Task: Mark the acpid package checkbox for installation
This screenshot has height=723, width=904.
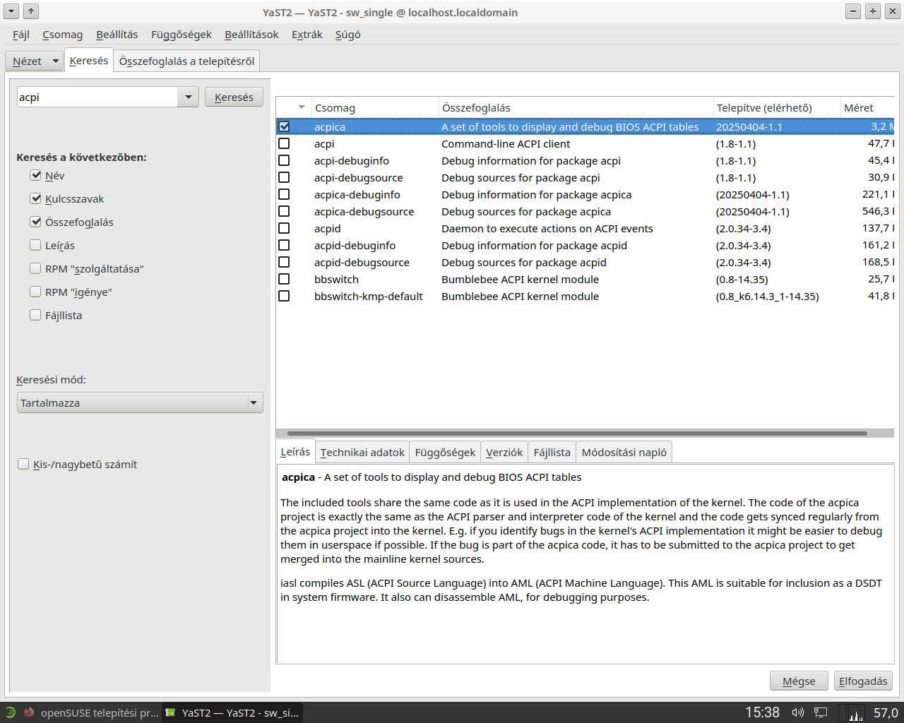Action: click(x=284, y=228)
